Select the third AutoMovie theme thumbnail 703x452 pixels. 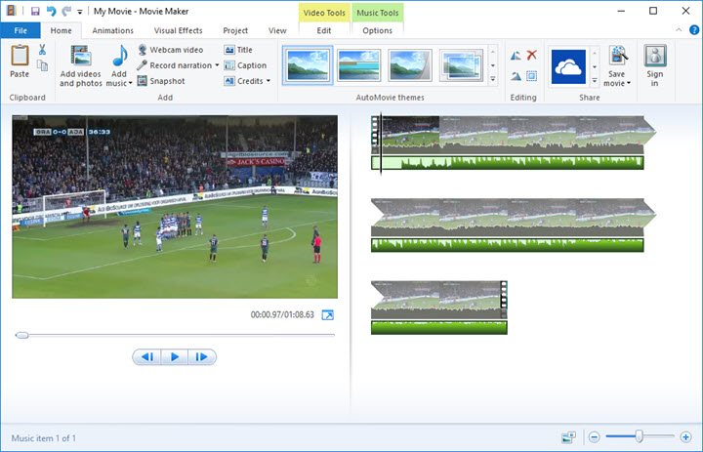point(410,65)
